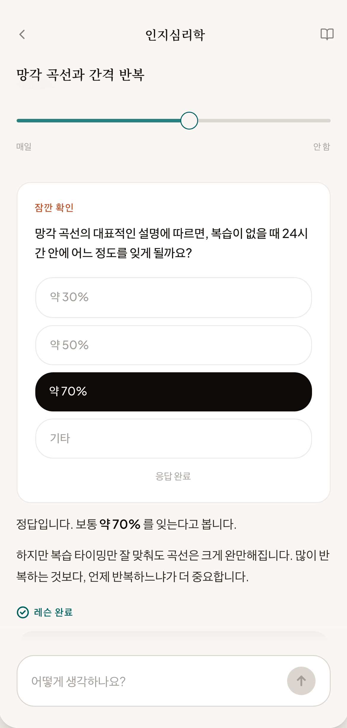Click the 잠깐 확인 card label
This screenshot has width=347, height=728.
click(54, 207)
